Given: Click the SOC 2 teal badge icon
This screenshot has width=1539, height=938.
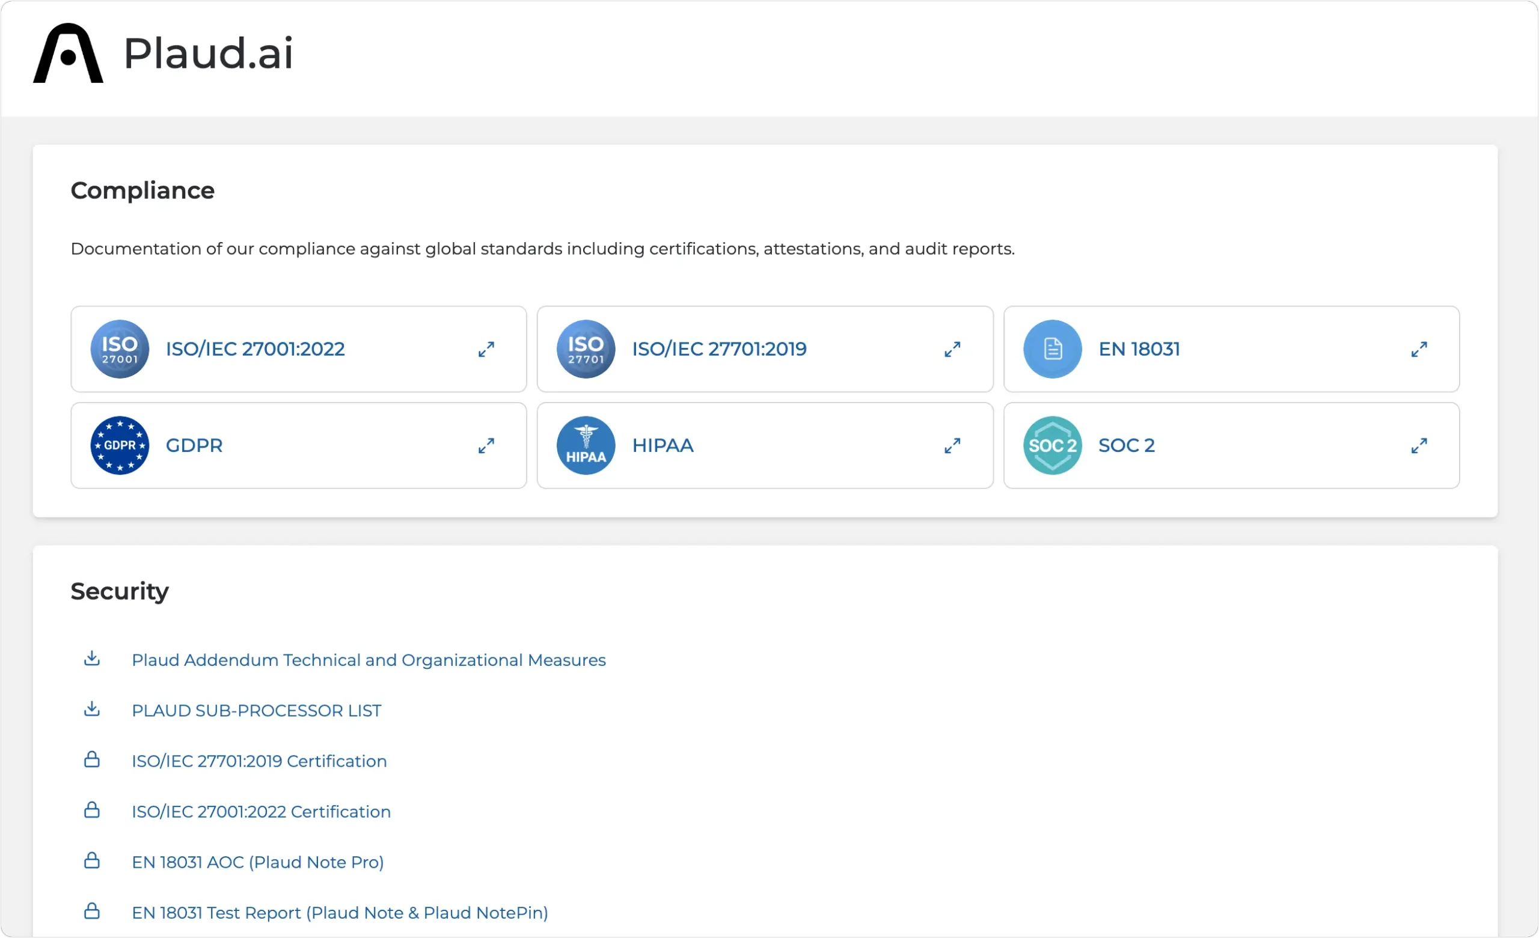Looking at the screenshot, I should (x=1053, y=445).
